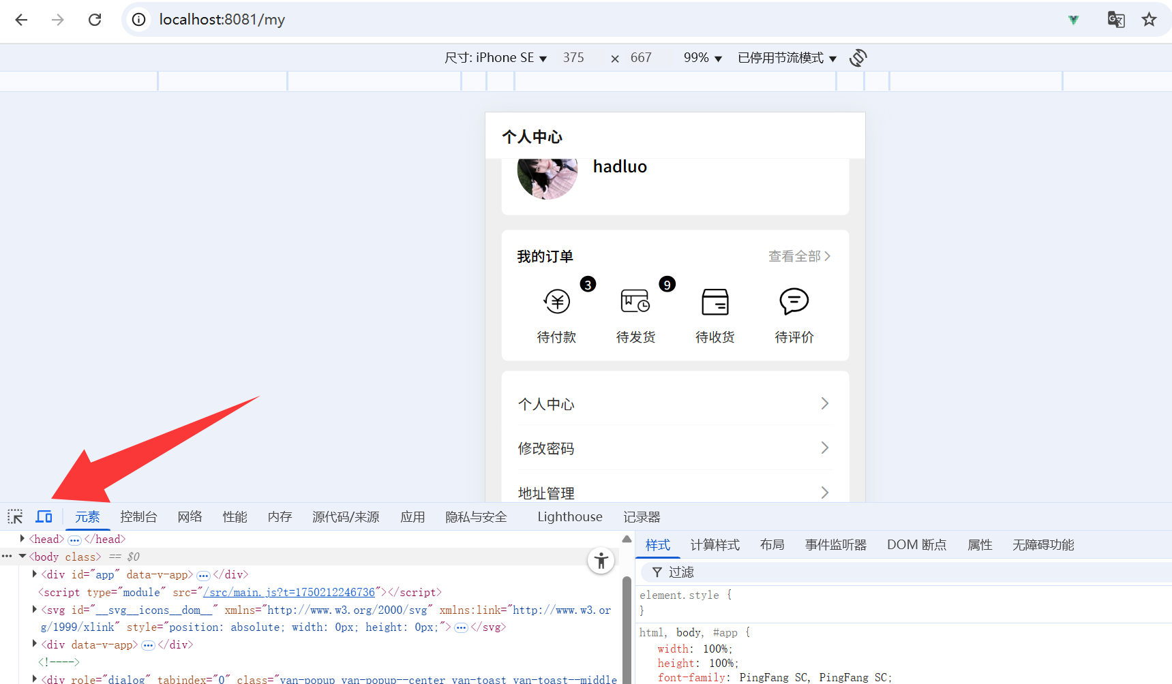This screenshot has height=684, width=1172.
Task: Open the 已停用节流模式 throttling dropdown
Action: click(x=787, y=58)
